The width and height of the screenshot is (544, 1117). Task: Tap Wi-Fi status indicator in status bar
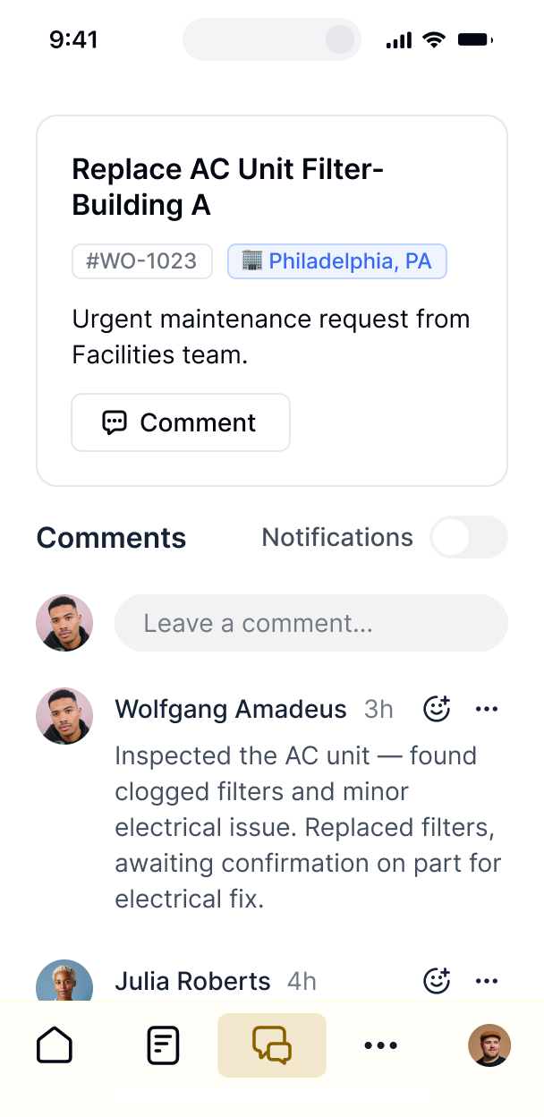433,38
